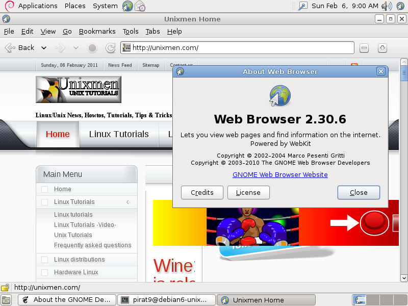Click the Reload page icon

click(111, 48)
